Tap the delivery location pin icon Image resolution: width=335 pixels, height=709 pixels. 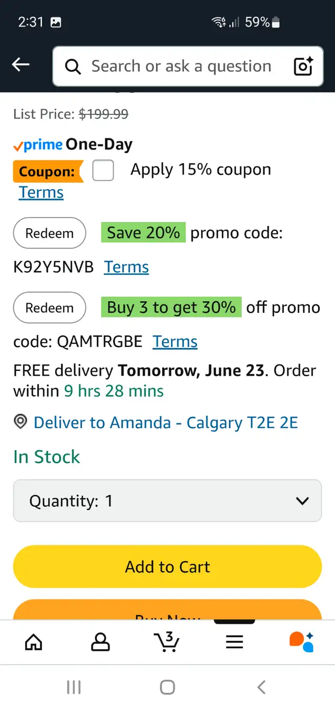coord(20,422)
